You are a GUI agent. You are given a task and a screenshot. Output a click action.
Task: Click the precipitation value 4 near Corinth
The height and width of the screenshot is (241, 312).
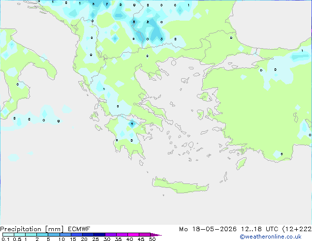(x=132, y=124)
